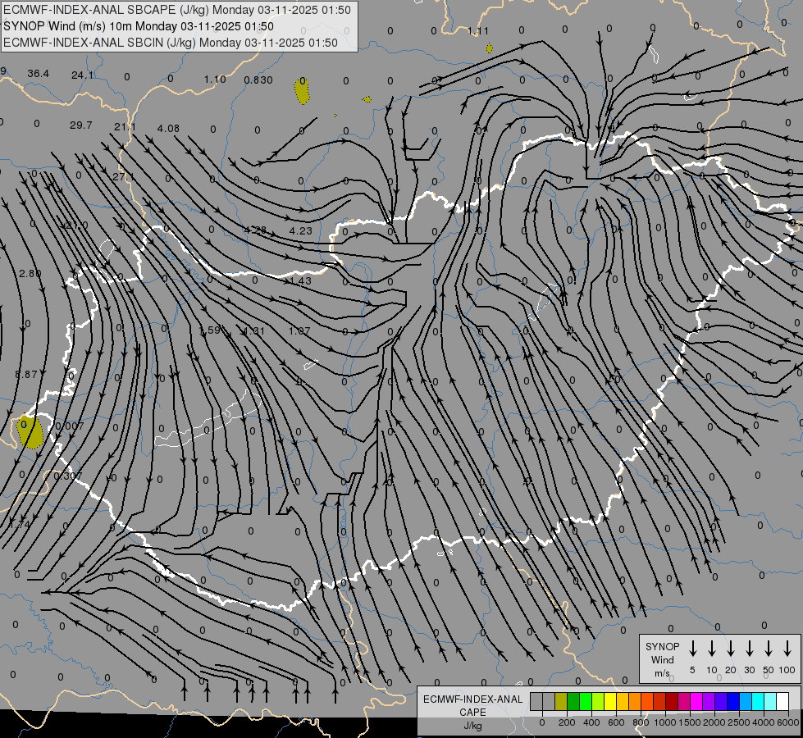Click the SBCIN title line in the header
Screen dimensions: 803x738
point(171,43)
